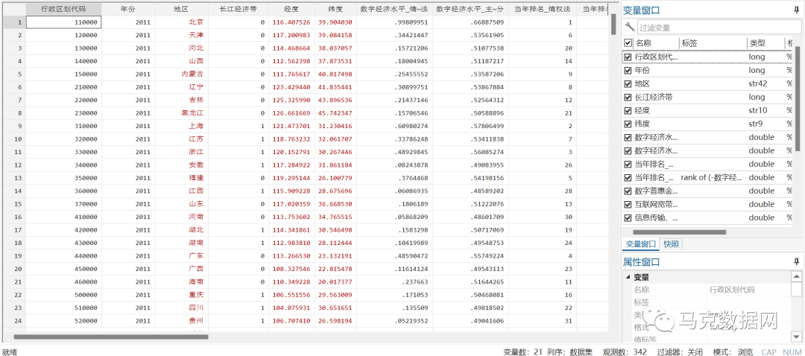Viewport: 805px width, 356px height.
Task: Uncheck the 行政区划代... variable checkbox
Action: click(x=628, y=57)
